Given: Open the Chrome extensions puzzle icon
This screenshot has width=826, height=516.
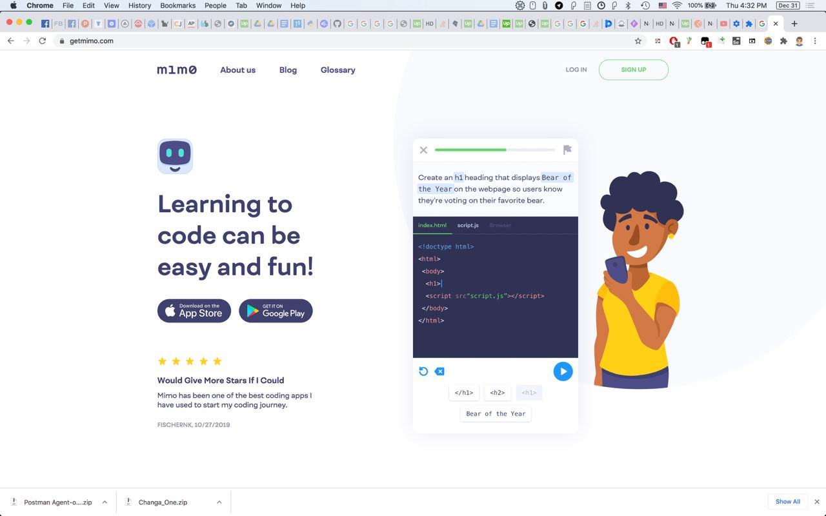Looking at the screenshot, I should [783, 41].
